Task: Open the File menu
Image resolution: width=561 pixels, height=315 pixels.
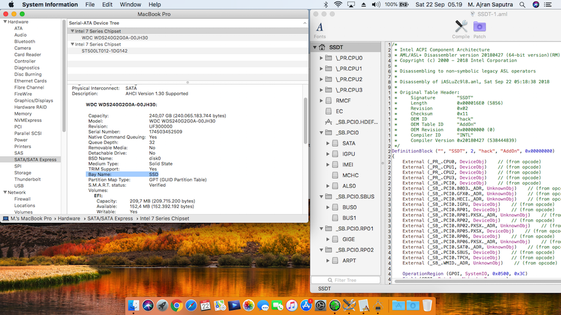Action: pyautogui.click(x=90, y=5)
